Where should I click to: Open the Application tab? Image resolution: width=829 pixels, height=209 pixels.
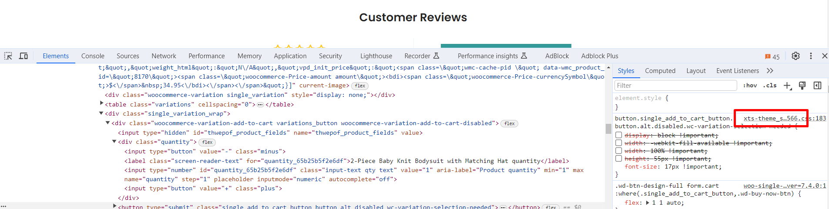point(290,56)
